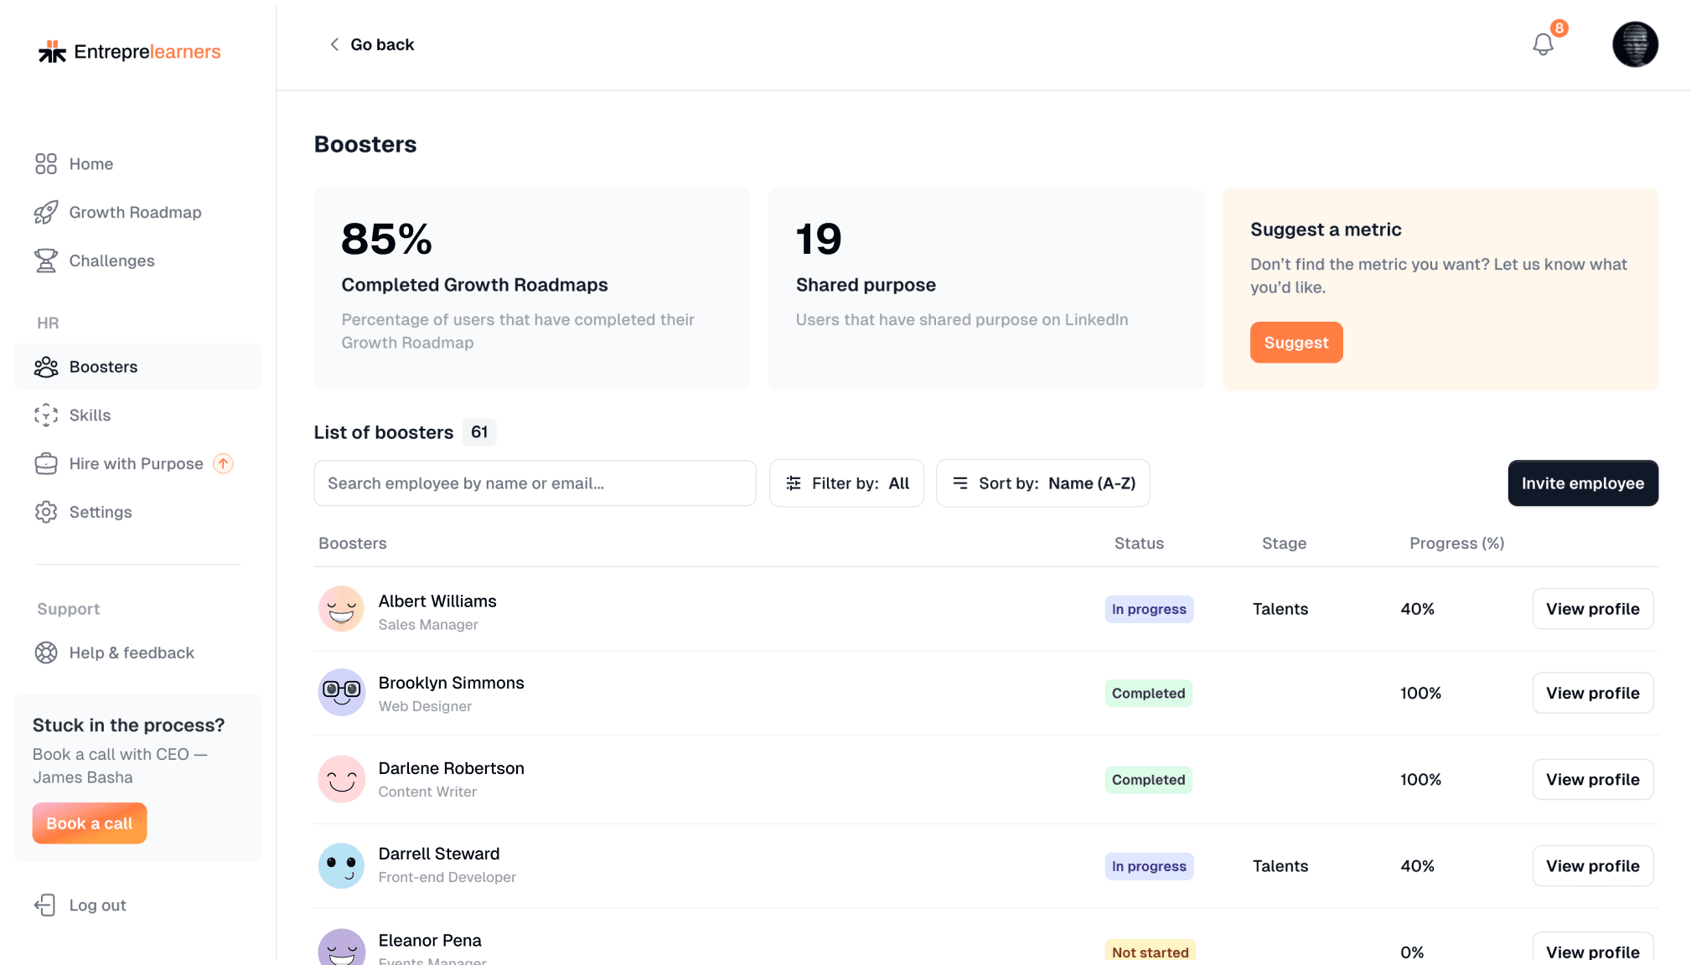Click the Entreprelearners logo

pos(130,52)
